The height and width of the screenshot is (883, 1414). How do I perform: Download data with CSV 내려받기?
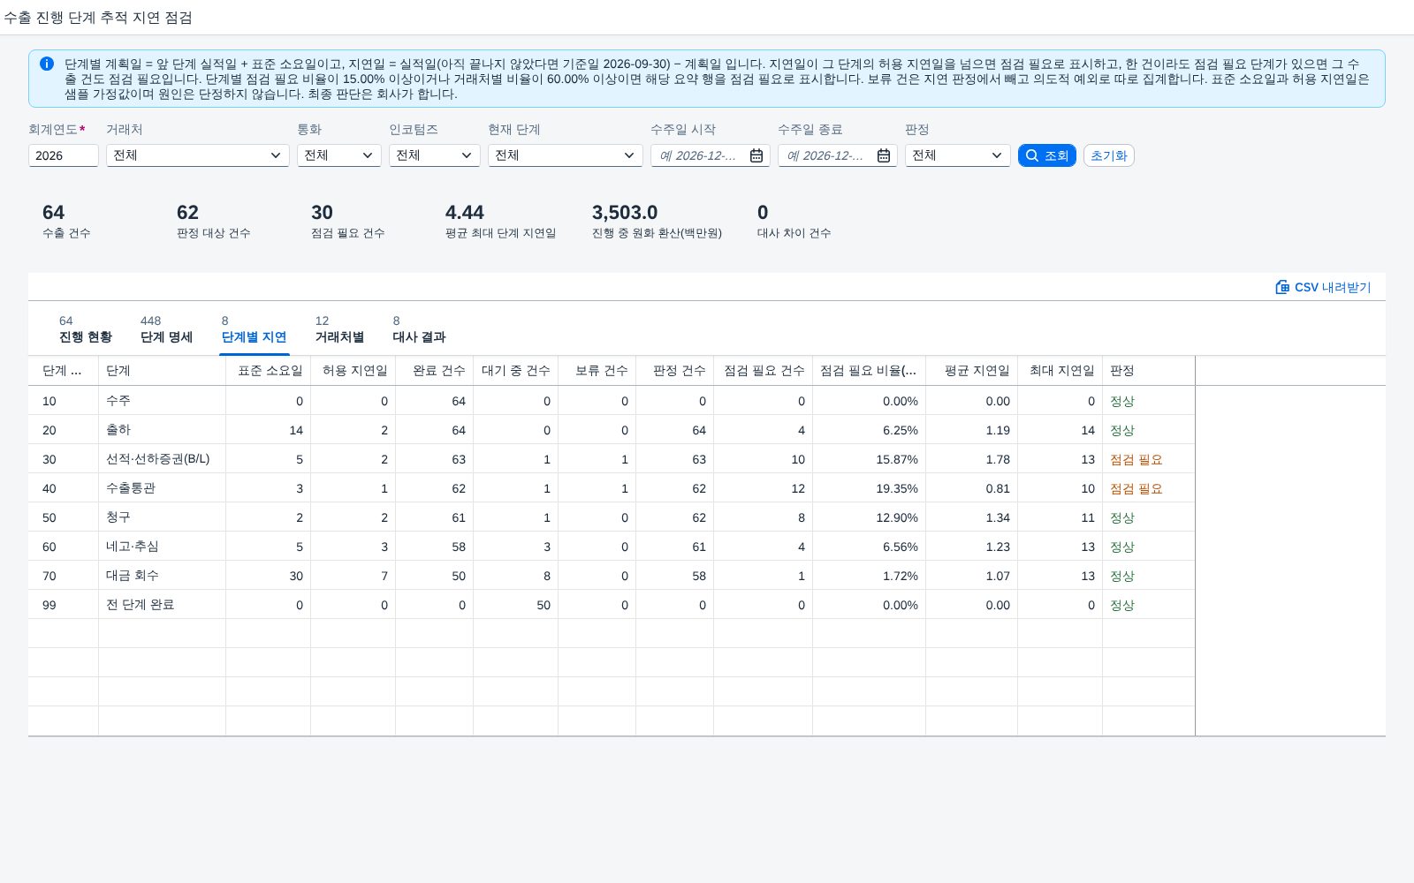click(x=1323, y=287)
